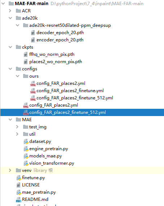Viewport: 164px width, 206px height.
Task: Select the ACR folder name
Action: [x=26, y=11]
